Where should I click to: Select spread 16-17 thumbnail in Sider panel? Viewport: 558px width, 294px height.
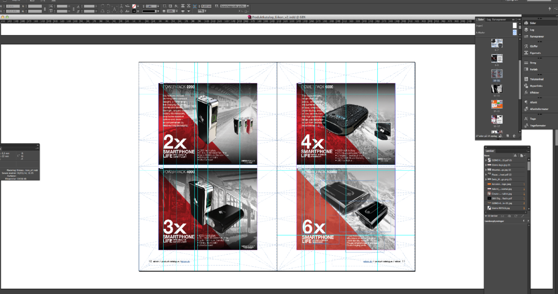pos(497,120)
